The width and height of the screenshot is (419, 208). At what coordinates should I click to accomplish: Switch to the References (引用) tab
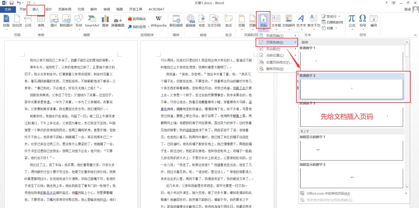(81, 9)
